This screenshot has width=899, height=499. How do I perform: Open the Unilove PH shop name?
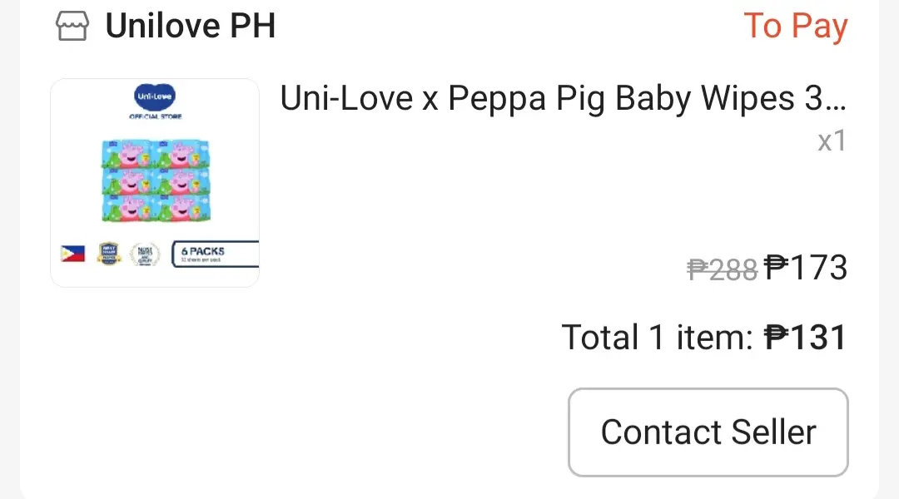click(191, 26)
